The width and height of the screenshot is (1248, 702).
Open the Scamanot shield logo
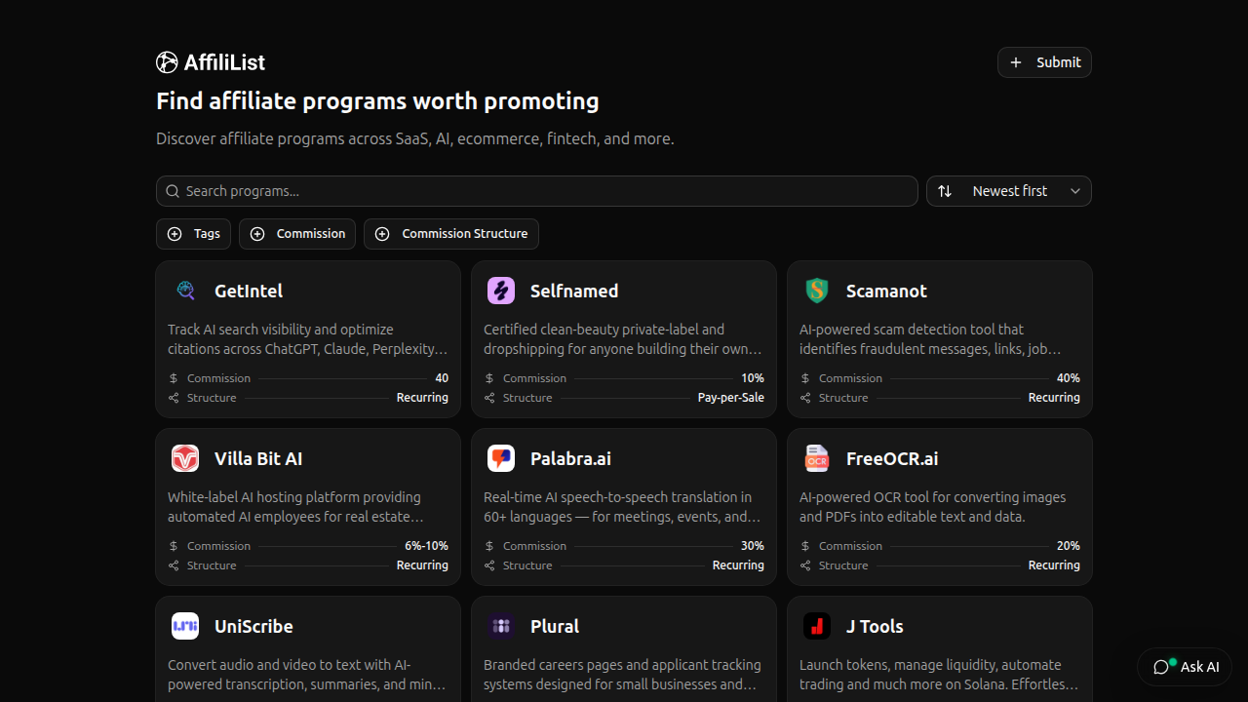pyautogui.click(x=817, y=291)
